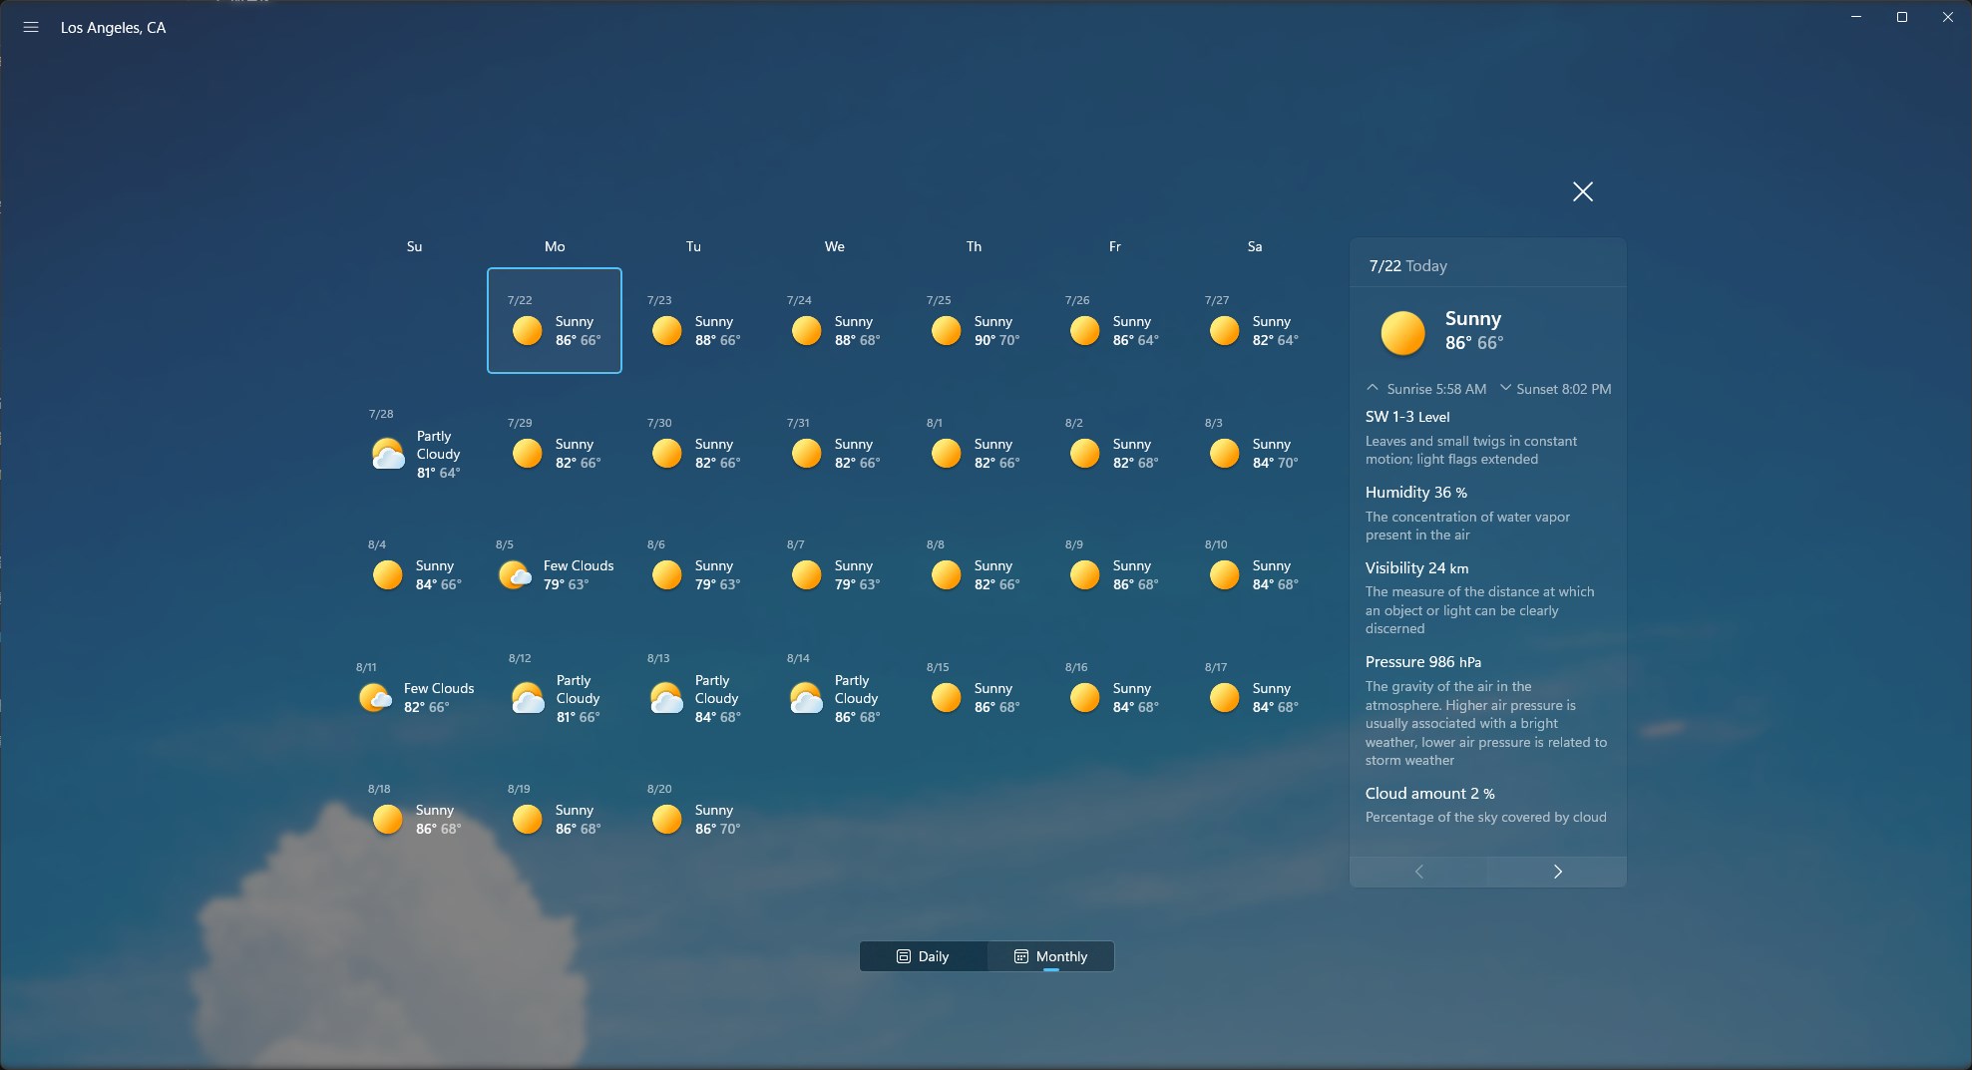1972x1070 pixels.
Task: Click the sun icon on the 7/22 forecast
Action: click(x=528, y=330)
